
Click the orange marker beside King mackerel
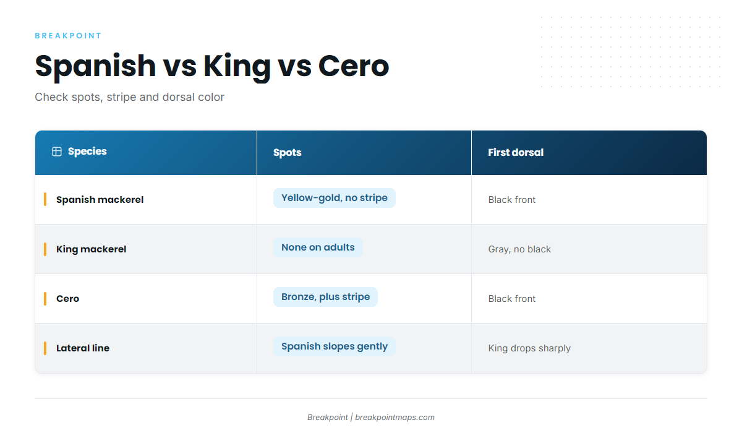tap(45, 249)
